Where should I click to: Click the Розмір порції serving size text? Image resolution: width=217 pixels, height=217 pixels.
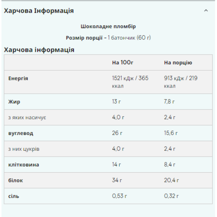click(108, 38)
